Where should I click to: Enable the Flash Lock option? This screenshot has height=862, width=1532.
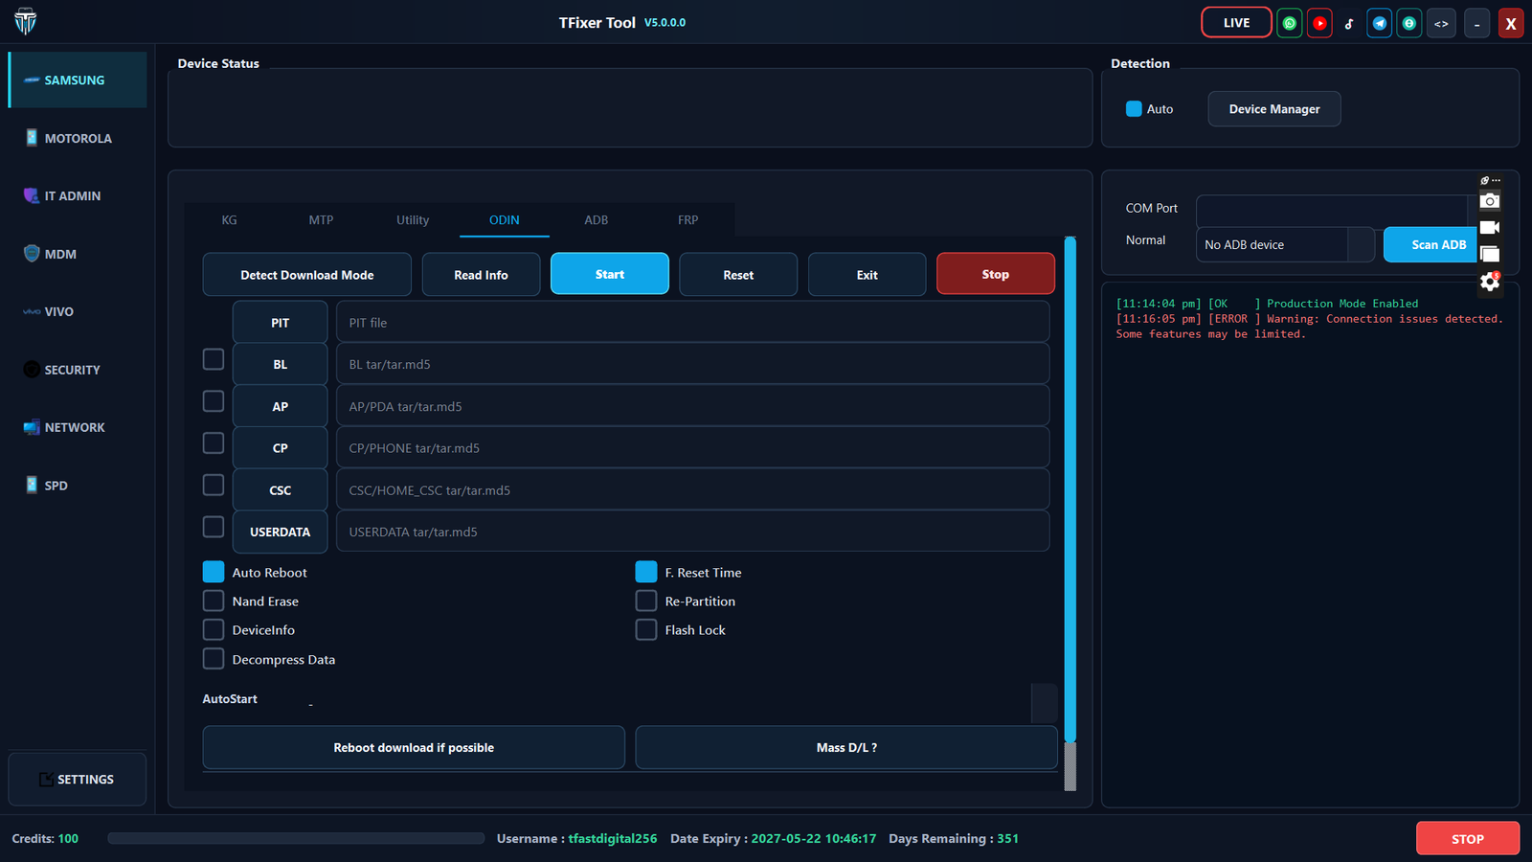click(x=646, y=629)
